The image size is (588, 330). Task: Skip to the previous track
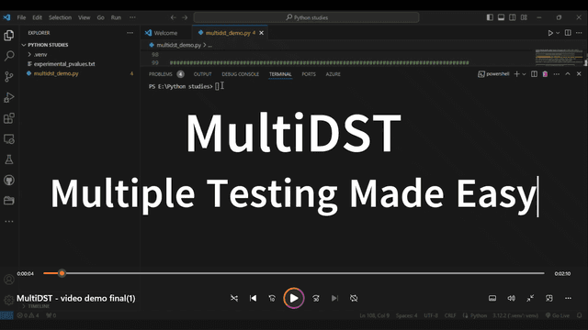click(x=254, y=298)
